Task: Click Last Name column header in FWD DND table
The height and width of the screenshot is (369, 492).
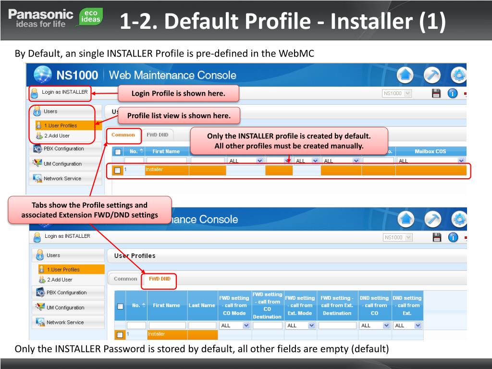Action: [202, 305]
